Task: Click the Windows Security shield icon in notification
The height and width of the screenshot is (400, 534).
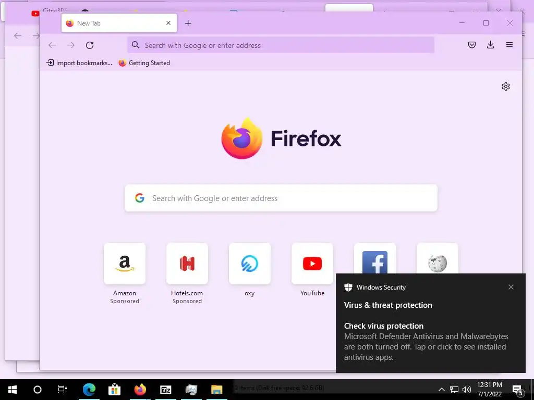Action: pyautogui.click(x=348, y=287)
